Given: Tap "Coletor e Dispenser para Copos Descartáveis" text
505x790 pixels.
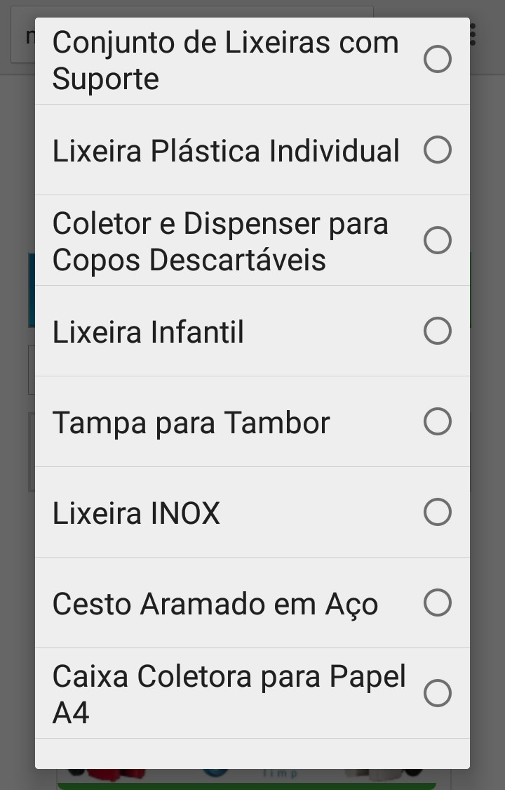Looking at the screenshot, I should (220, 242).
